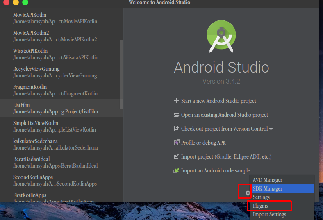Open recent project MovieAPIKotlin2
Viewport: 323px width, 220px height.
(x=62, y=36)
